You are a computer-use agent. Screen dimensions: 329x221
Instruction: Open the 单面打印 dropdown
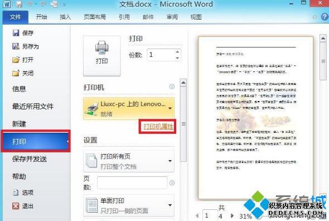click(x=129, y=205)
